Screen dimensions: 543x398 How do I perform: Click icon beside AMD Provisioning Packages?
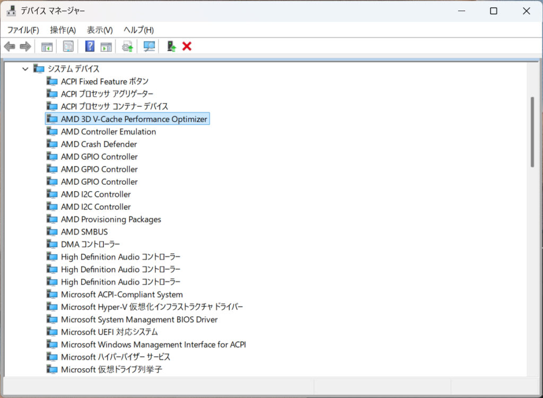(x=52, y=219)
